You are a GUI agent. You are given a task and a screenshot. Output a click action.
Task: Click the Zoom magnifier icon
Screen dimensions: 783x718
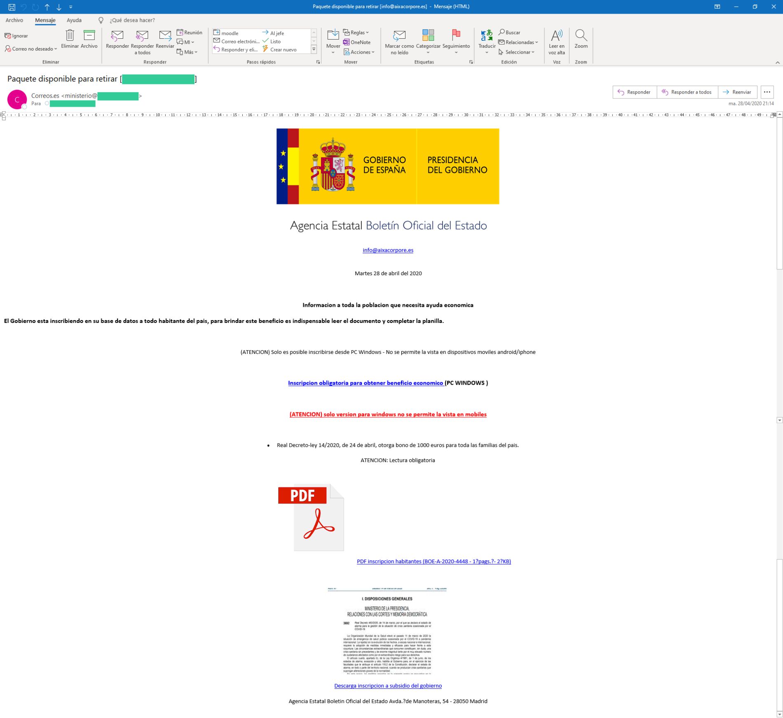pos(581,36)
